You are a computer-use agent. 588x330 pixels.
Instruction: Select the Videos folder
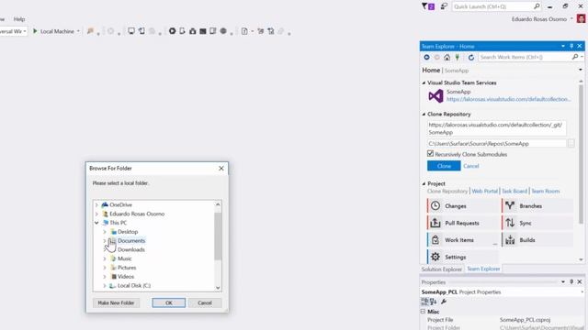(126, 277)
